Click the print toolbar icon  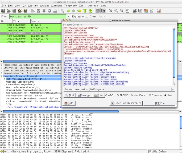coord(55,11)
